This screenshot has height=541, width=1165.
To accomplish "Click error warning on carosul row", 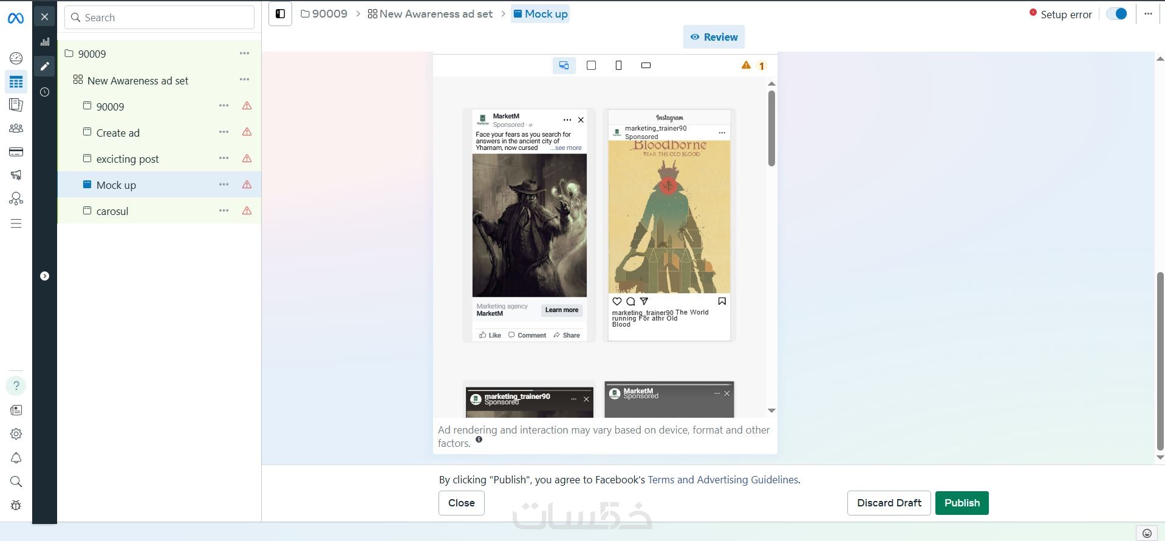I will pos(247,211).
